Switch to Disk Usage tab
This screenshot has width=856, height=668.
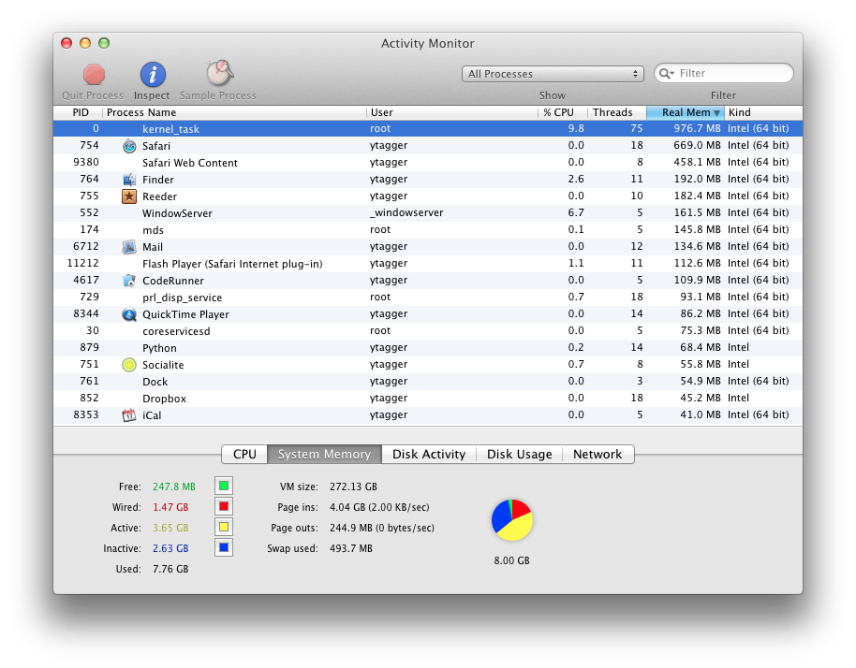point(519,455)
